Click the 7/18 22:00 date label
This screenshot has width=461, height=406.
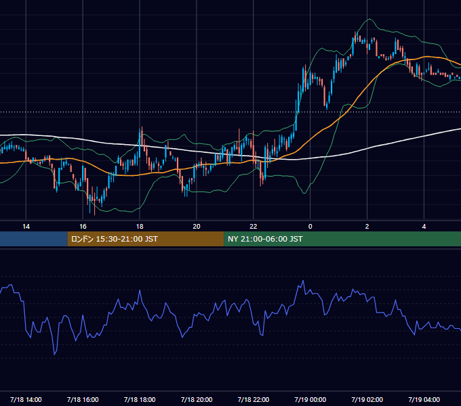pos(253,399)
